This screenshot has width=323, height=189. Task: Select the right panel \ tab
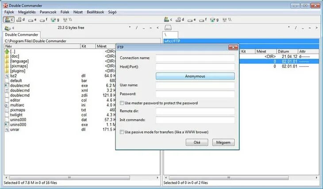[x=170, y=35]
